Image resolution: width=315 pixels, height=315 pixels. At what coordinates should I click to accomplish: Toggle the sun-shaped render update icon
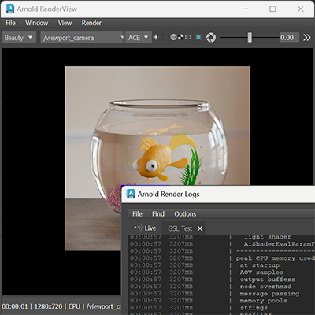156,37
